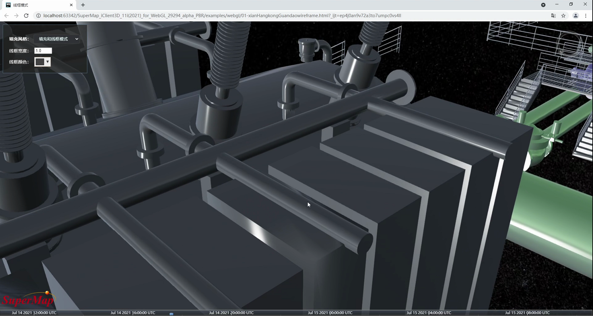Click timeline label Jul 14 2021 20:00:00 UTC

pos(231,312)
